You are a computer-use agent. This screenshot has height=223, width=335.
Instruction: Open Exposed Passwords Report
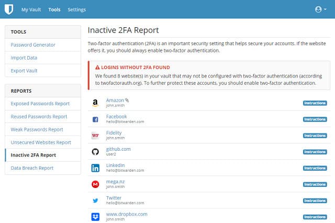(x=43, y=104)
